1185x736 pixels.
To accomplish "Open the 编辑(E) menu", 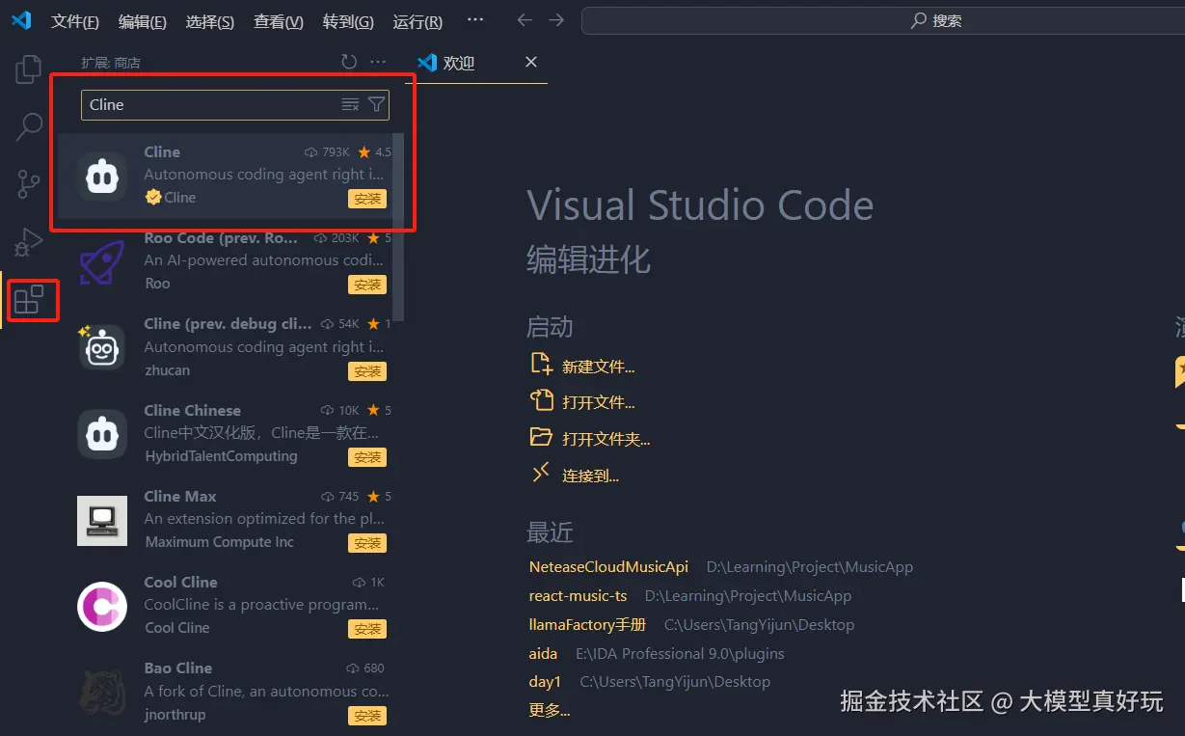I will tap(142, 21).
